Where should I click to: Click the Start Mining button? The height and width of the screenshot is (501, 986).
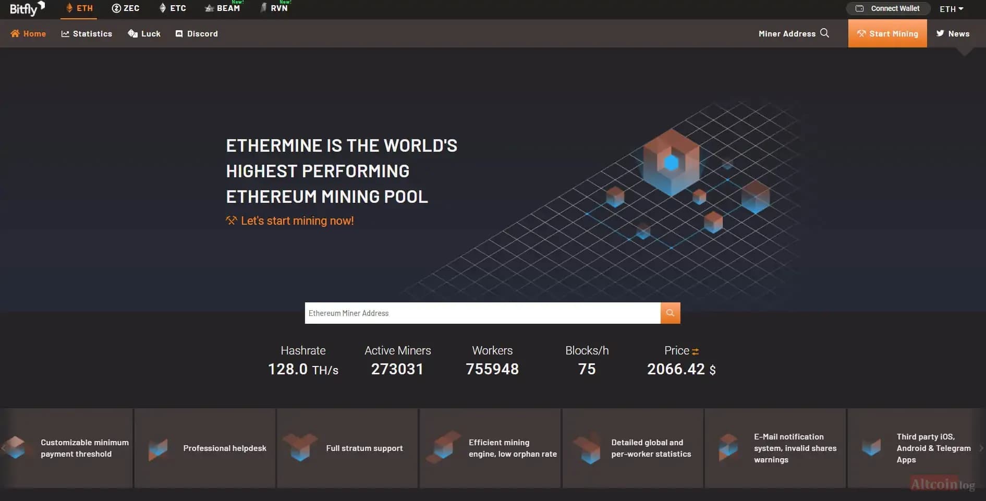pos(887,33)
